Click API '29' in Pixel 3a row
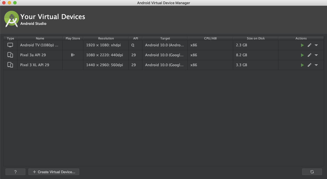327x179 pixels. pos(134,55)
